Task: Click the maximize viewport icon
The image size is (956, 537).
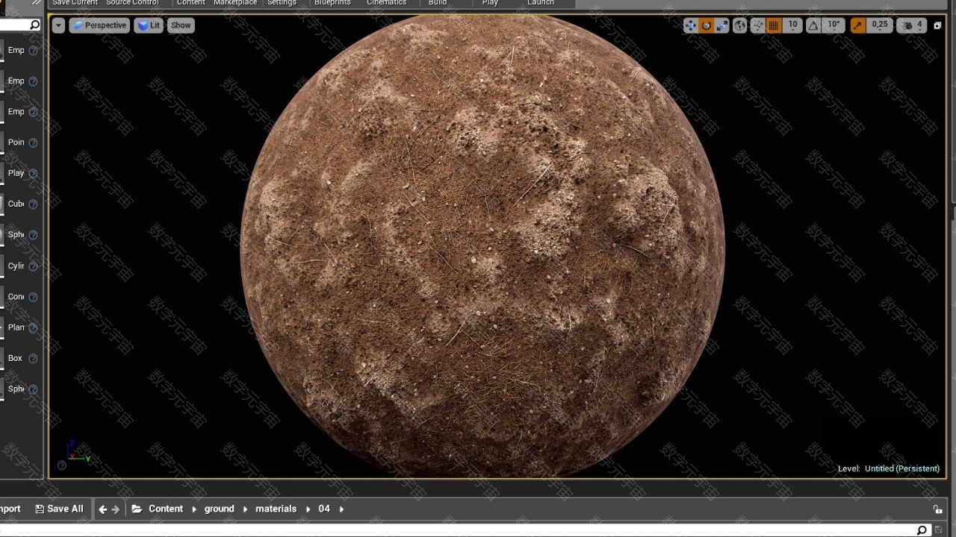Action: tap(937, 25)
